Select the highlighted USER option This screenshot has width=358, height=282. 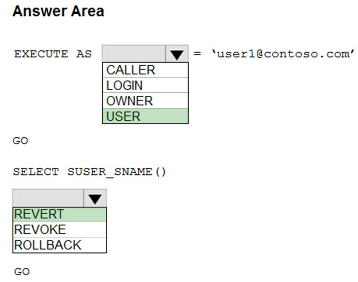point(146,116)
